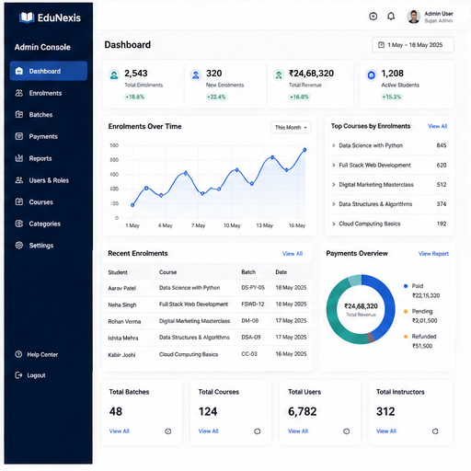
Task: Click the blue Paid legend dot
Action: [406, 286]
